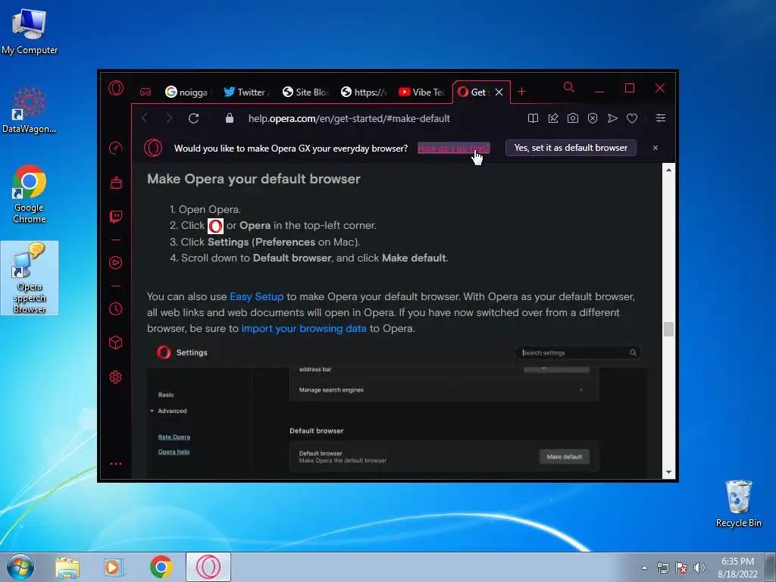Click Opera GX taskbar button
This screenshot has width=776, height=582.
208,567
